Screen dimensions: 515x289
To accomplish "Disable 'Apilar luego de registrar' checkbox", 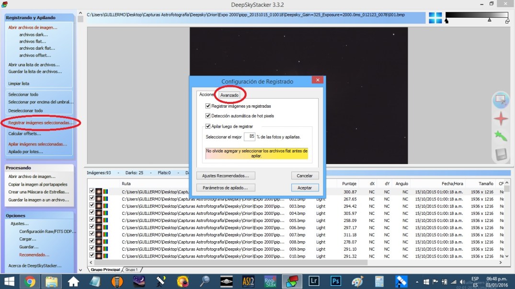I will 208,126.
